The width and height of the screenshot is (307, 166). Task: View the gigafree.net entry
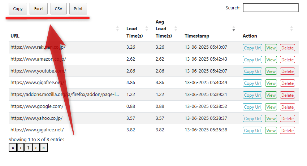[271, 130]
